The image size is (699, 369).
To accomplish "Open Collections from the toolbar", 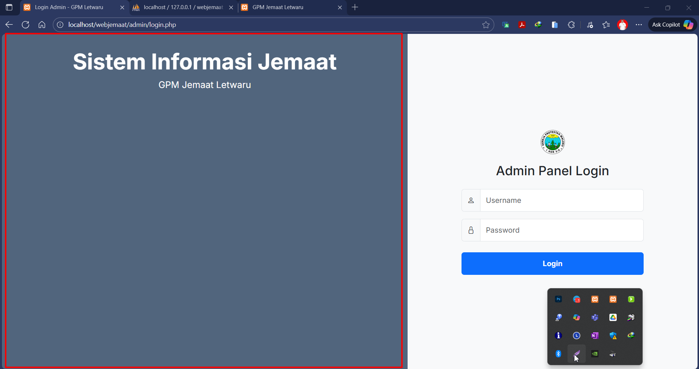I will [554, 24].
